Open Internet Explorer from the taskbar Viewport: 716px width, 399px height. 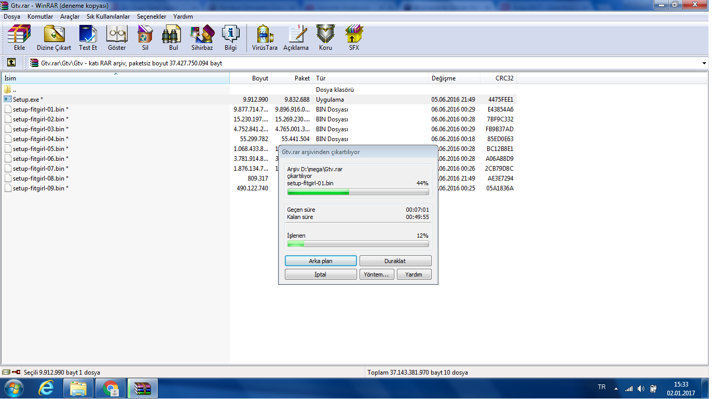46,388
